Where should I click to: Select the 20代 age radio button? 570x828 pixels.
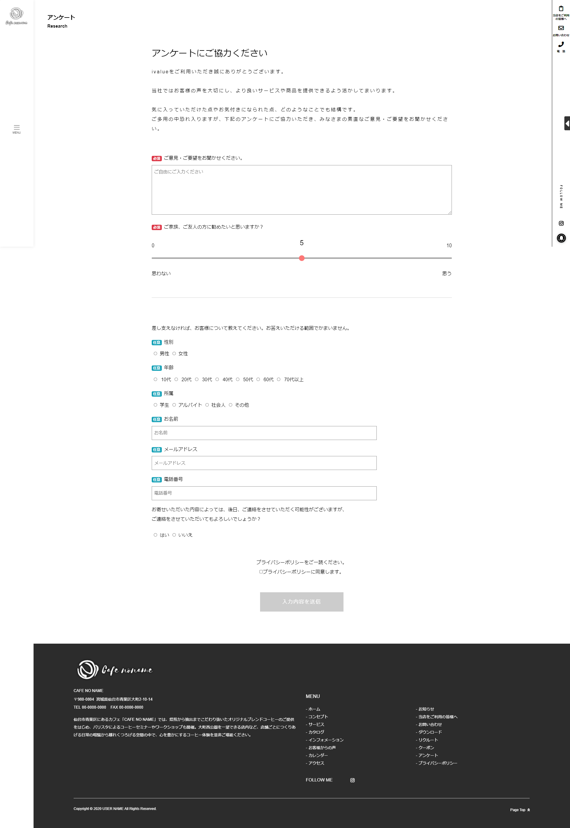[176, 379]
